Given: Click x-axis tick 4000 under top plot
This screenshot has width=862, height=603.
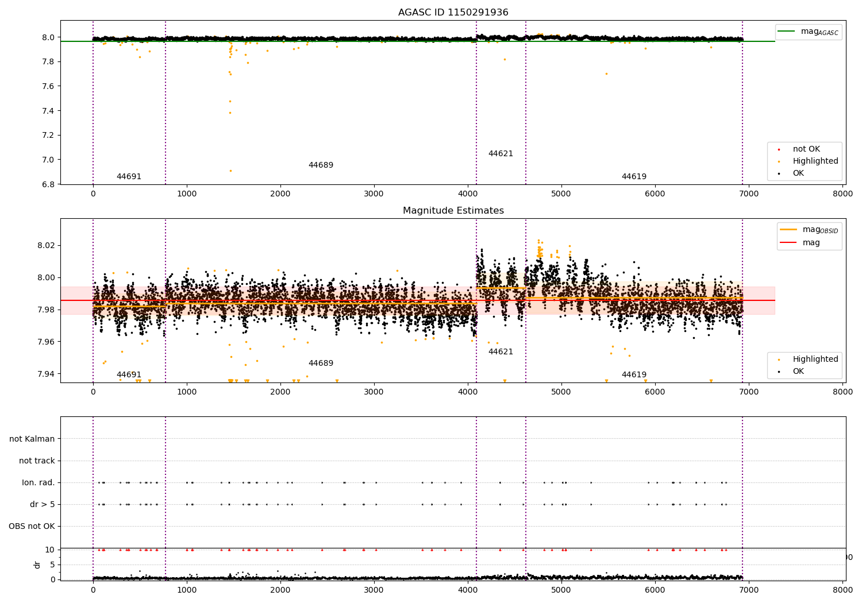Looking at the screenshot, I should point(468,194).
